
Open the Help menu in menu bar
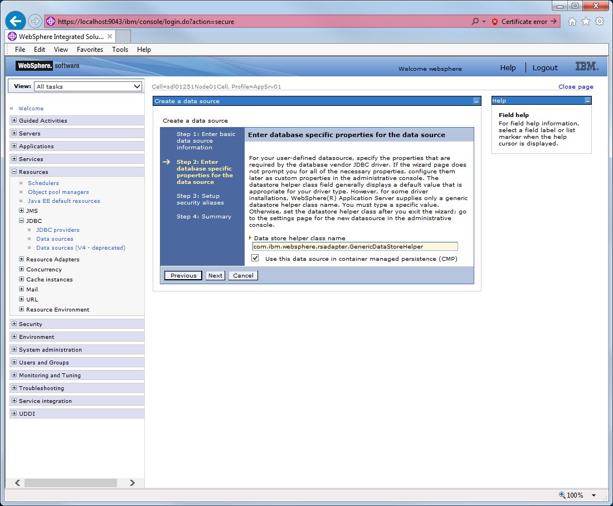pyautogui.click(x=144, y=50)
